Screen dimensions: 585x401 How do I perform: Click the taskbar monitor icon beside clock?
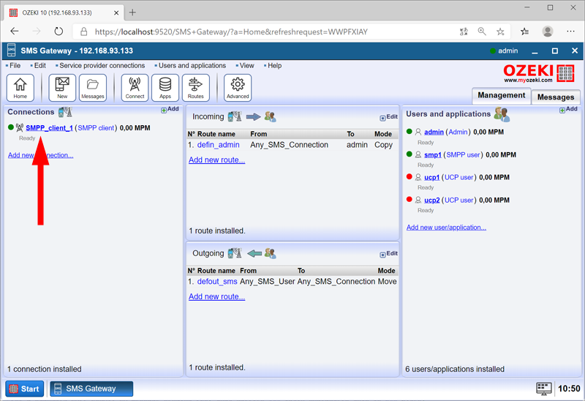[543, 389]
